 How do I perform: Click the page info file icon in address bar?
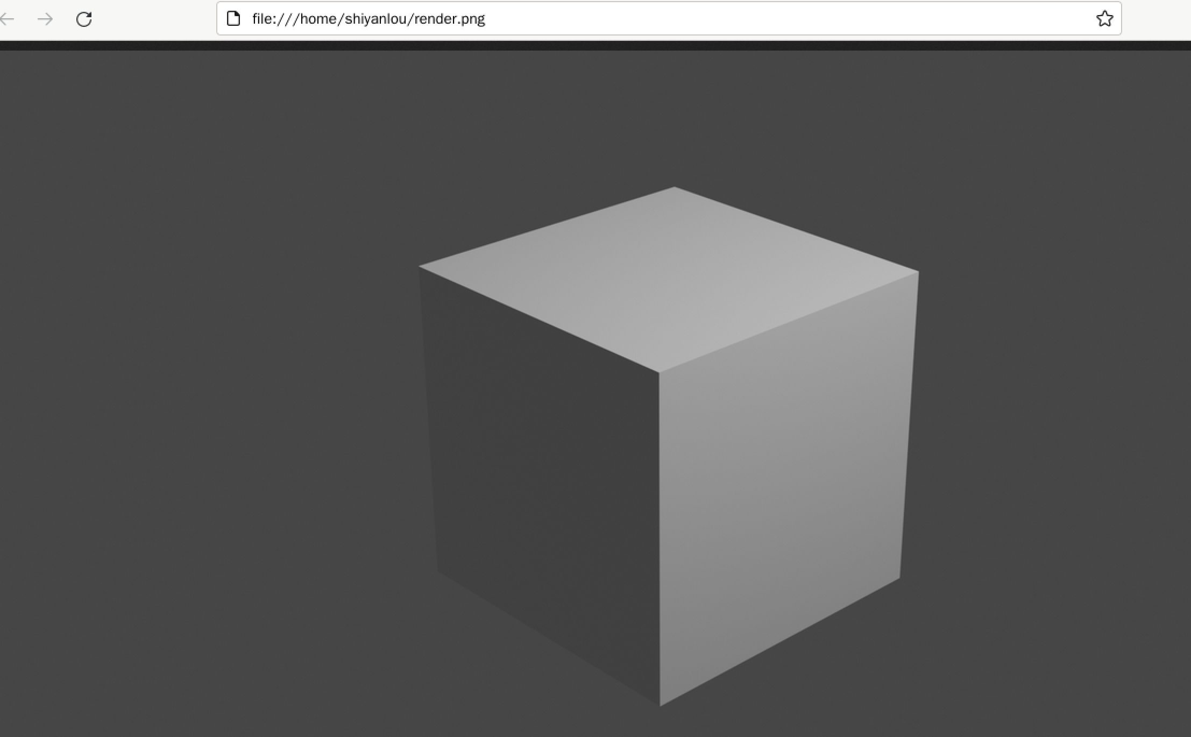pyautogui.click(x=233, y=19)
